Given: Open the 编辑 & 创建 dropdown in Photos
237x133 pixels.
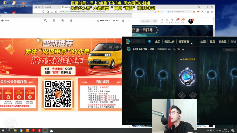Looking at the screenshot, I should pos(103,21).
